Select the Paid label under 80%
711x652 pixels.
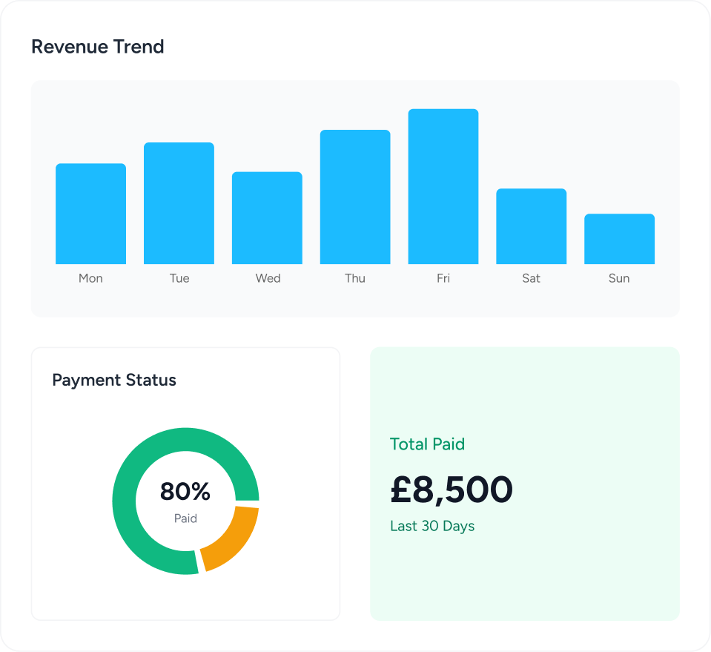click(185, 518)
